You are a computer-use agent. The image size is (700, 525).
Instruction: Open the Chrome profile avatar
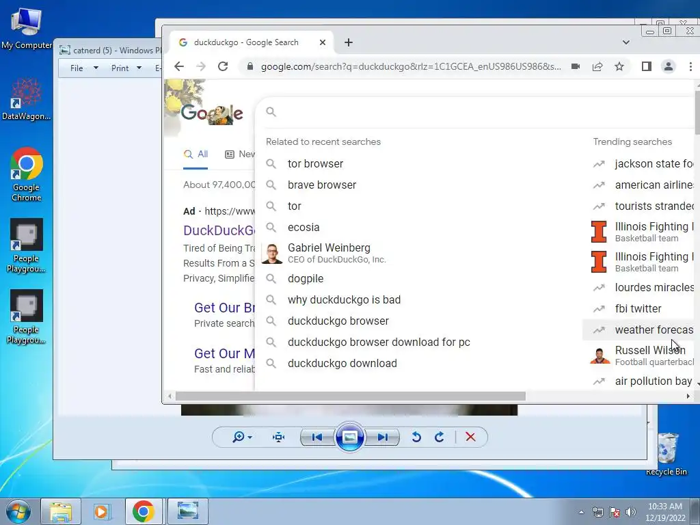tap(669, 66)
